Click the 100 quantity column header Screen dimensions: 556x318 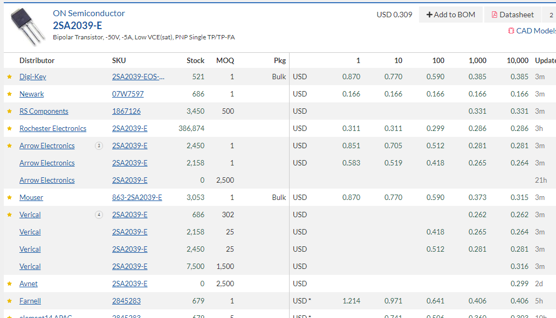(438, 60)
